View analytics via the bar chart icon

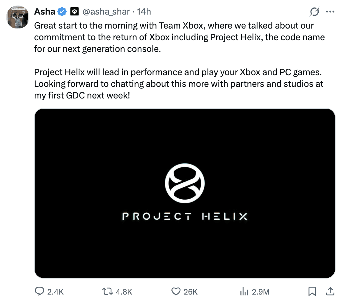coord(244,291)
